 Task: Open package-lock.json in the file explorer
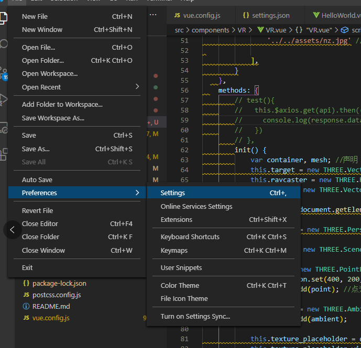(59, 283)
